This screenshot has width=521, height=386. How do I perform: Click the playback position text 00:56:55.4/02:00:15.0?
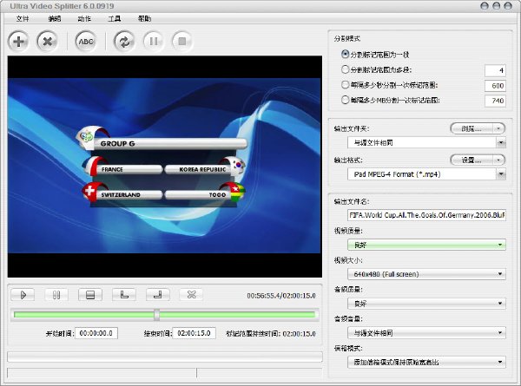tap(281, 296)
